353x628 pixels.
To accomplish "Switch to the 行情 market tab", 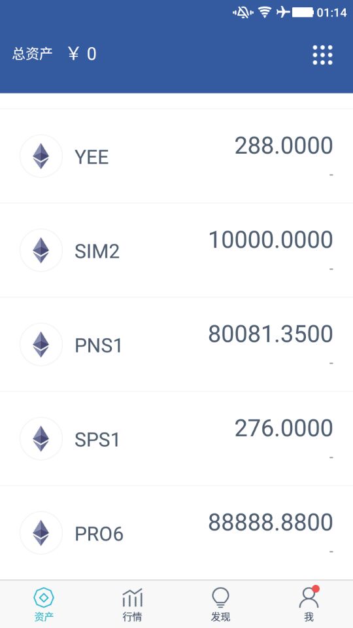I will (133, 604).
